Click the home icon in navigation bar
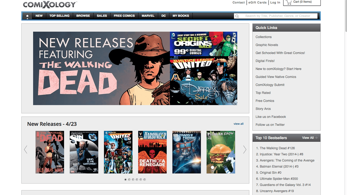347x195 pixels. pos(27,16)
